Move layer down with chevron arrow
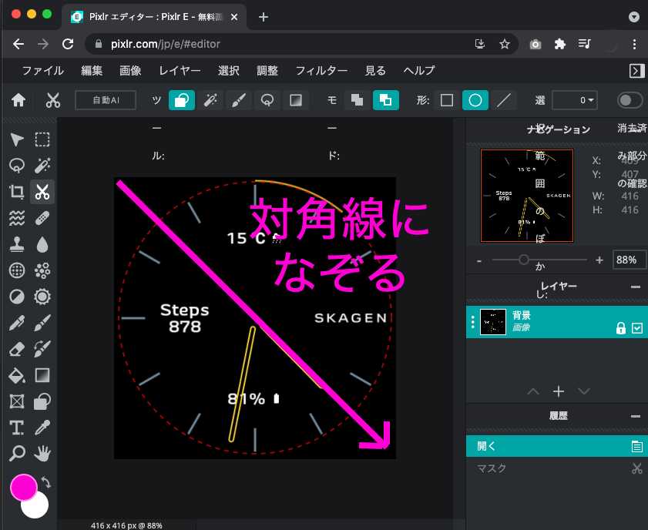This screenshot has width=648, height=530. click(x=584, y=391)
